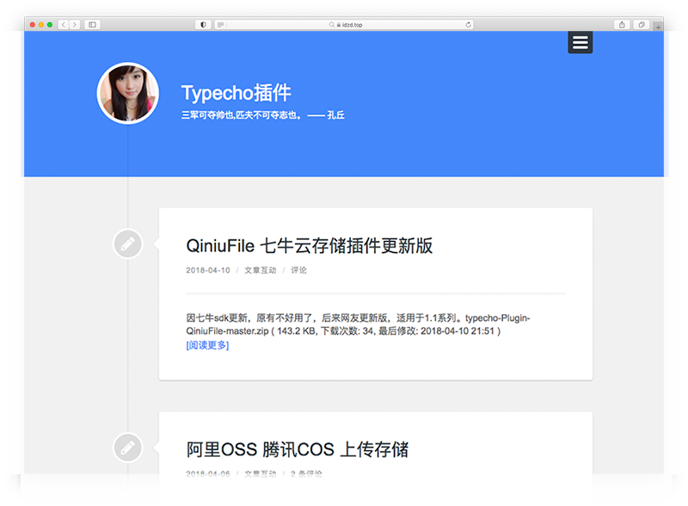Open the Safari share button
The image size is (688, 506).
tap(622, 25)
